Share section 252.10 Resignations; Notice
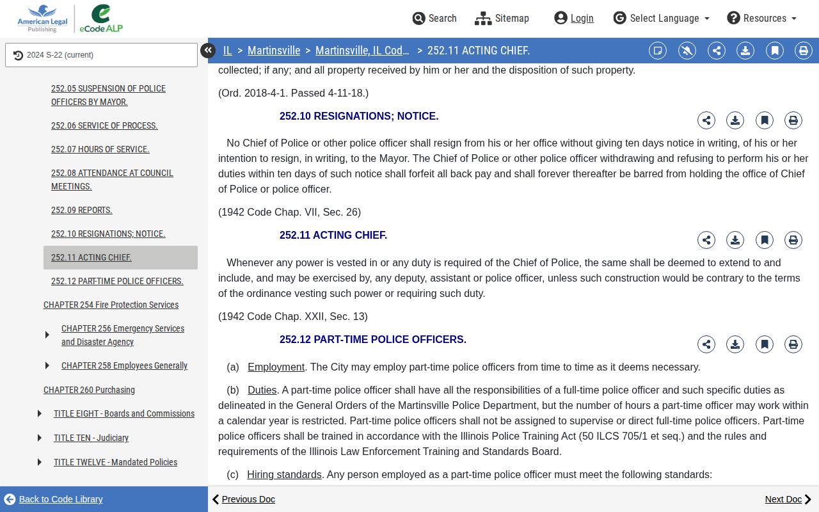Image resolution: width=819 pixels, height=512 pixels. 706,120
